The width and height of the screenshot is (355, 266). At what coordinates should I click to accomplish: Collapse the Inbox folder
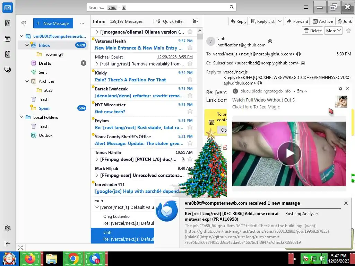click(27, 45)
